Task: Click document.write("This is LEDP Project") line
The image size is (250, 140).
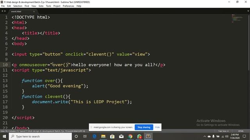Action: [x=82, y=102]
